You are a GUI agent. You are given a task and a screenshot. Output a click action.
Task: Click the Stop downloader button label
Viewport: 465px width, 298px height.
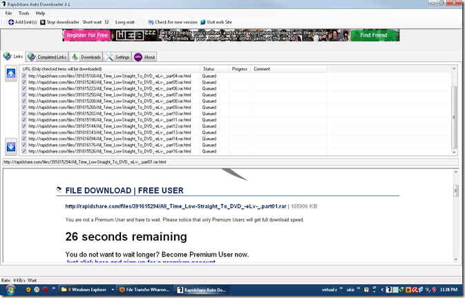point(63,22)
